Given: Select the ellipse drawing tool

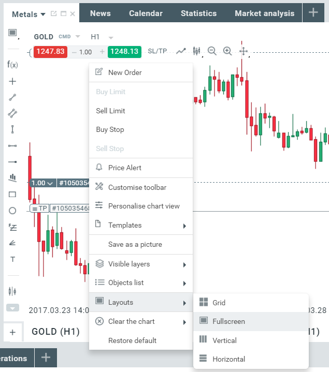Looking at the screenshot, I should [12, 211].
